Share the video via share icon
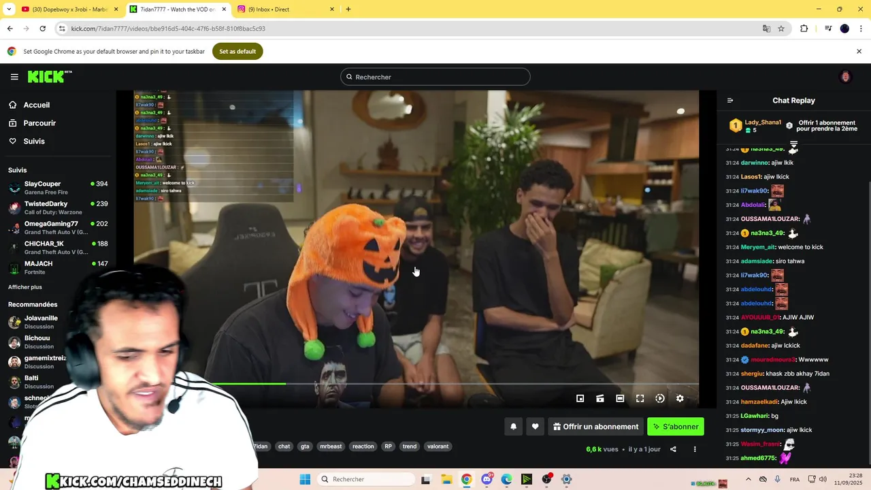Viewport: 871px width, 490px height. pos(673,449)
